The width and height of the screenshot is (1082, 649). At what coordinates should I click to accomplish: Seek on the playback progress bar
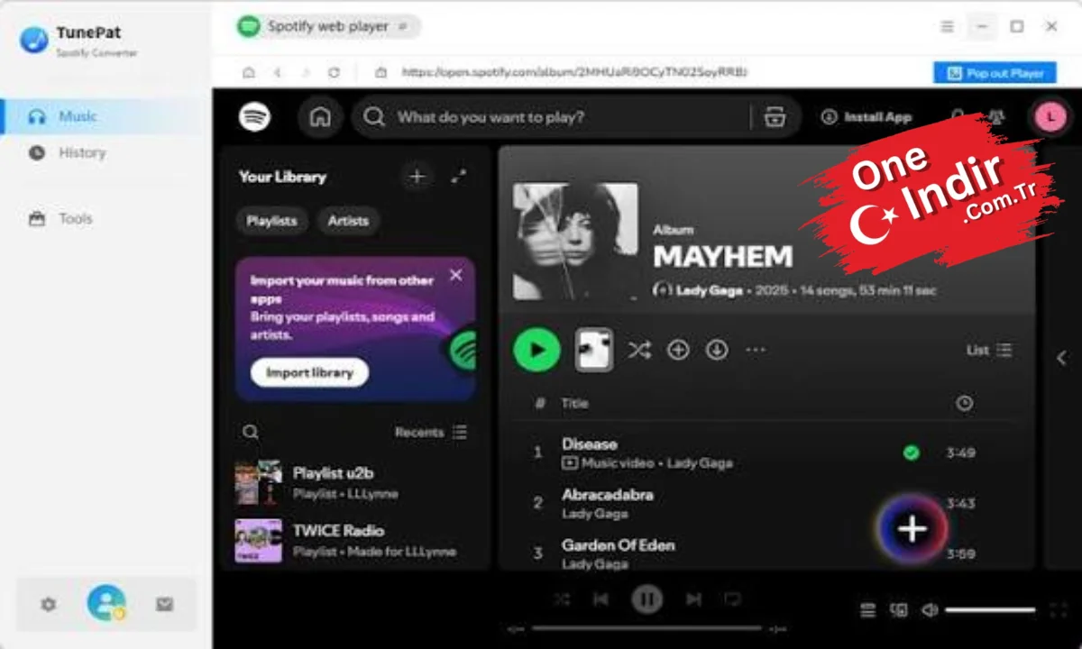646,628
